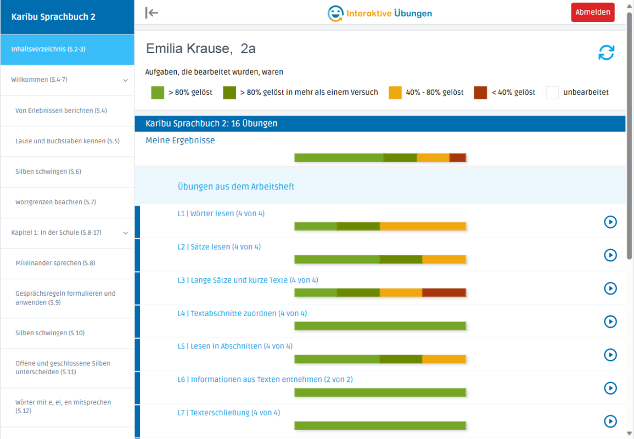Launch L3 Lange Sätze und kurze Texte
Viewport: 634px width, 439px height.
tap(610, 288)
